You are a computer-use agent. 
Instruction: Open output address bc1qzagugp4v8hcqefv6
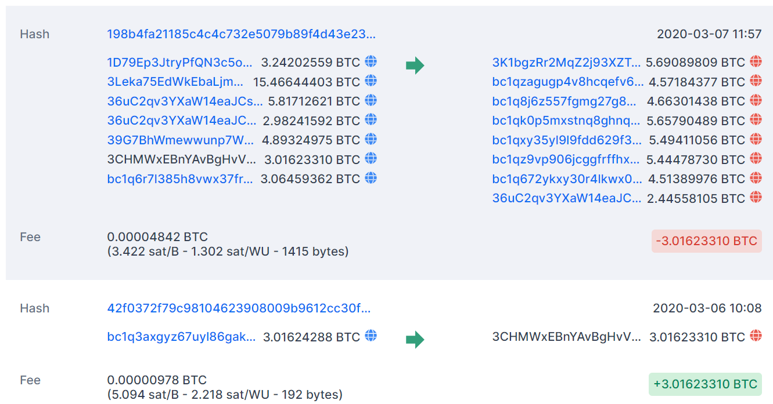point(567,82)
